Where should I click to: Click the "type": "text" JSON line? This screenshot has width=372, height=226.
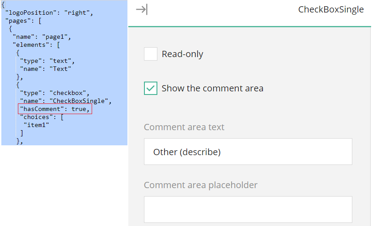[x=47, y=61]
